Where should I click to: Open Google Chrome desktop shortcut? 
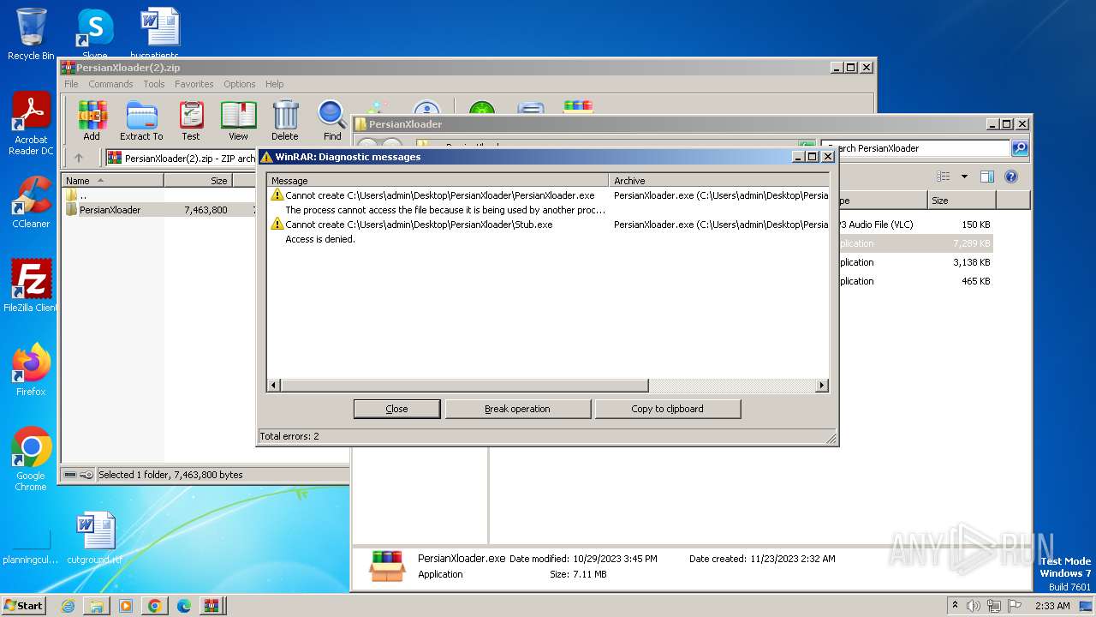(31, 458)
